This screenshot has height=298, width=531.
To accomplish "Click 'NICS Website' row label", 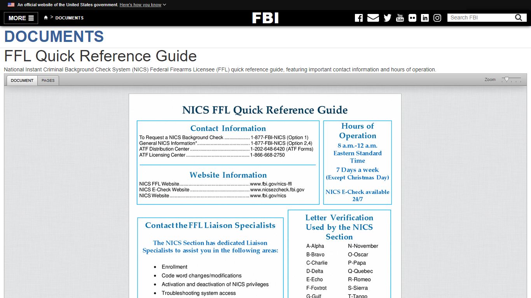I will 154,196.
